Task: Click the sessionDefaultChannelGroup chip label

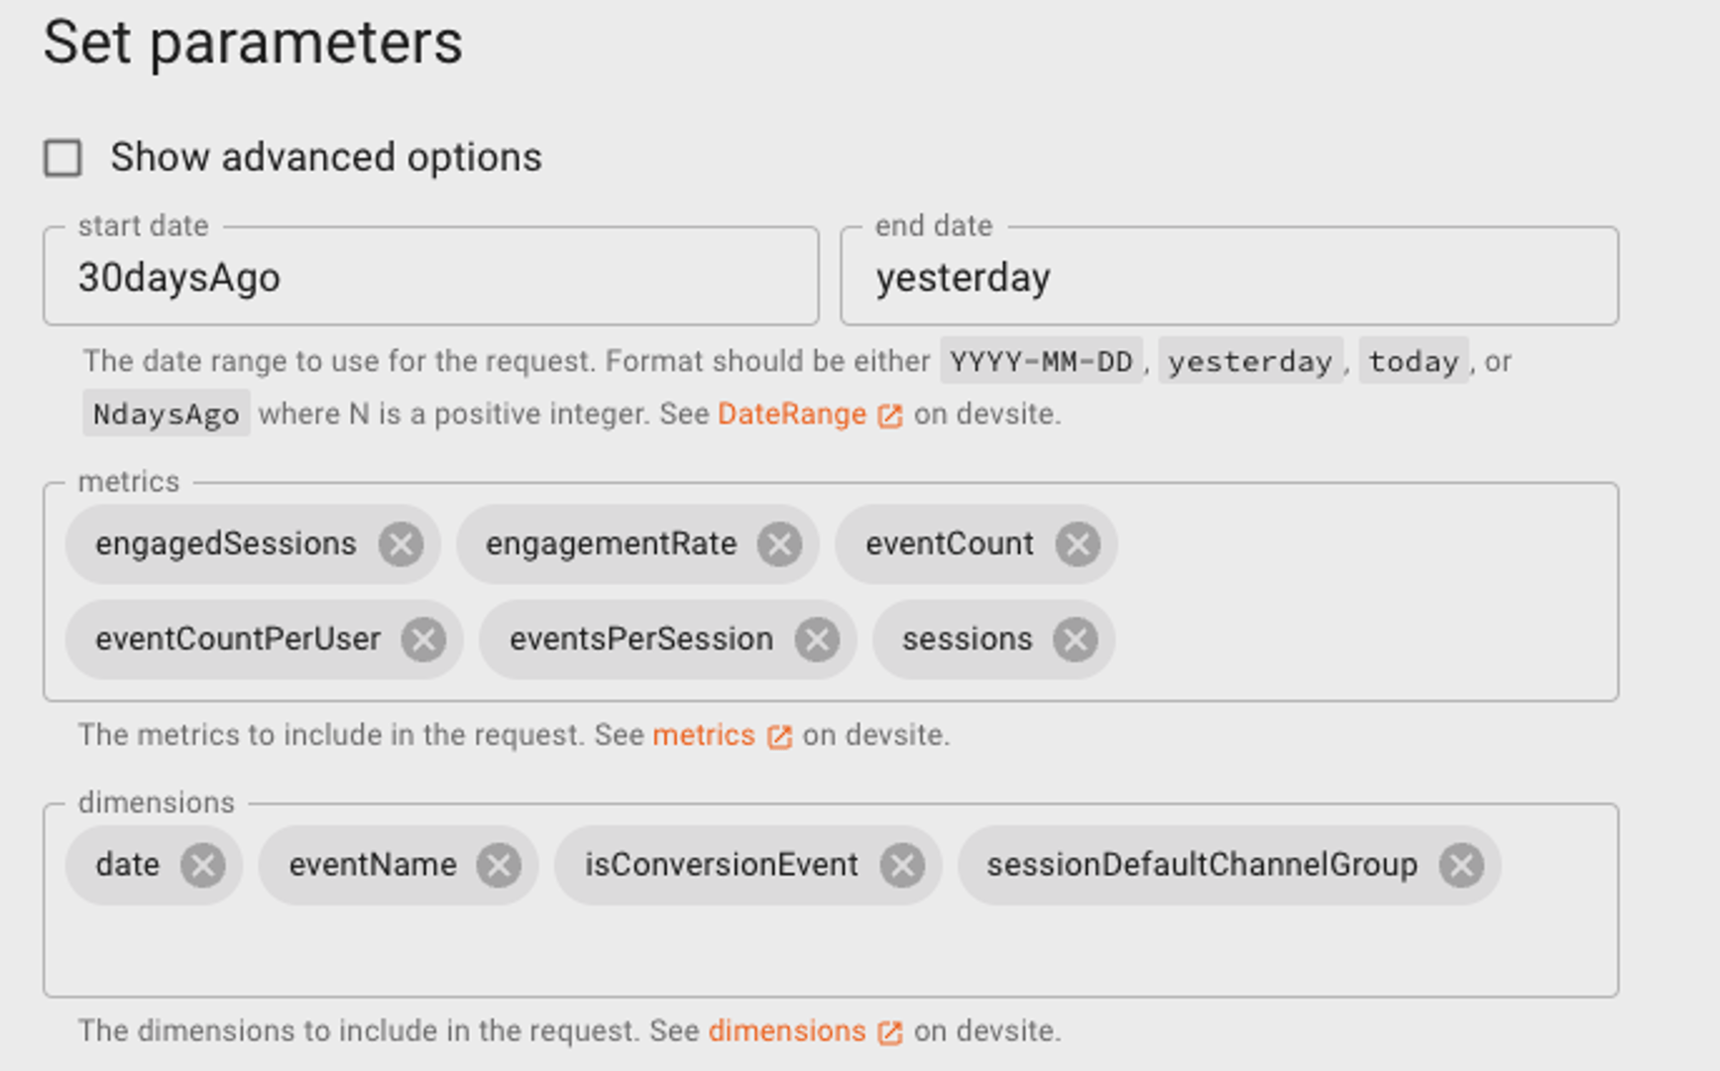Action: [x=1202, y=866]
